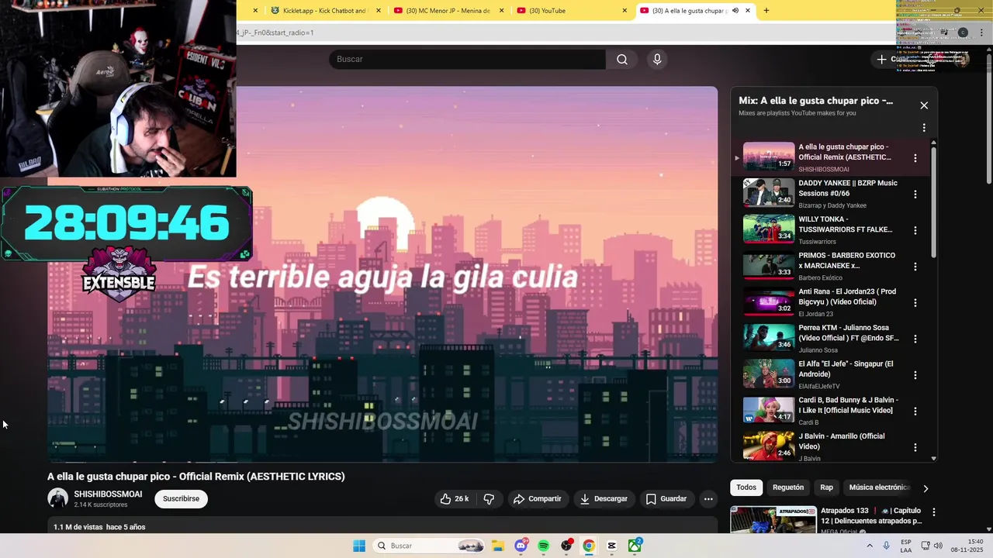Open the Windows Start menu
This screenshot has height=558, width=993.
[359, 546]
